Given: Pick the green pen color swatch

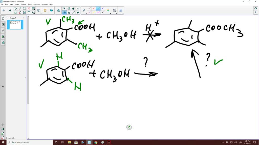Looking at the screenshot, I should [x=98, y=8].
